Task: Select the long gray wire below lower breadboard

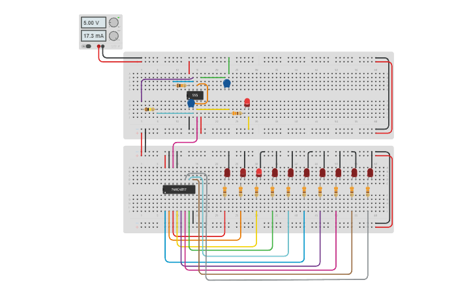Action: [x=286, y=279]
